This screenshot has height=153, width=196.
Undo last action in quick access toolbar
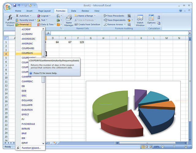[x=19, y=6]
